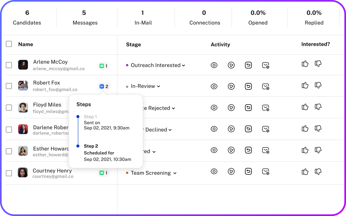
Task: Click thumbs up for Arlene McCoy
Action: click(305, 64)
